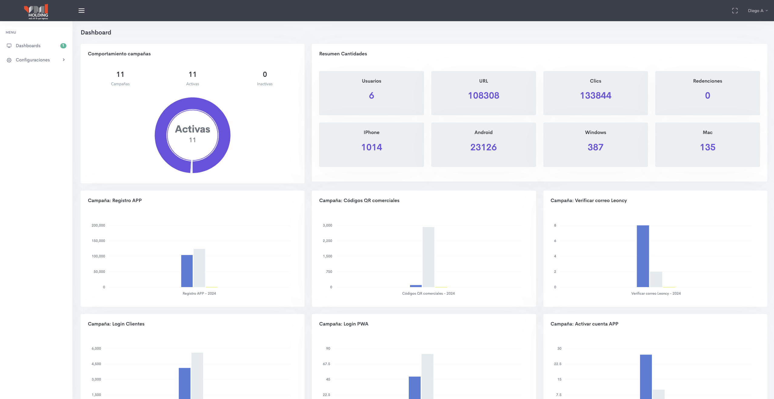Click the Comportamiento campañas title
Image resolution: width=774 pixels, height=399 pixels.
(x=119, y=54)
